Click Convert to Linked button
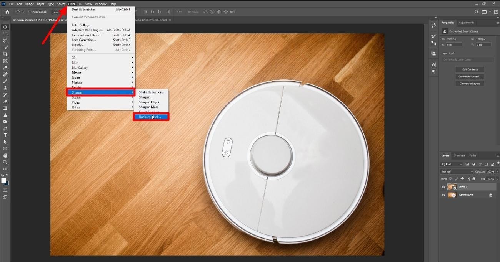500x262 pixels. (470, 76)
